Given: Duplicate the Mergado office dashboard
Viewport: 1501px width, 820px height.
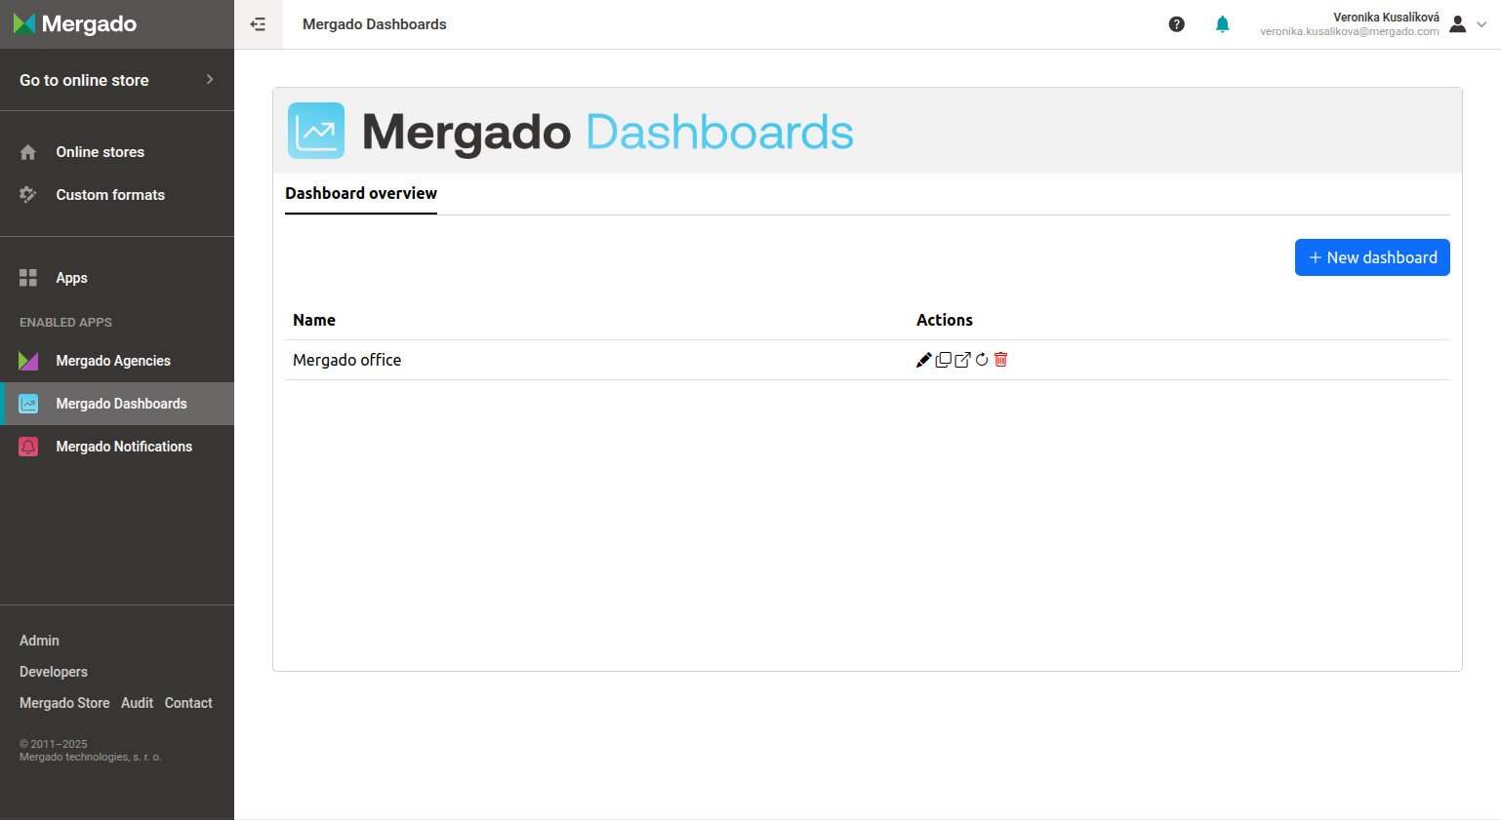Looking at the screenshot, I should pos(944,360).
